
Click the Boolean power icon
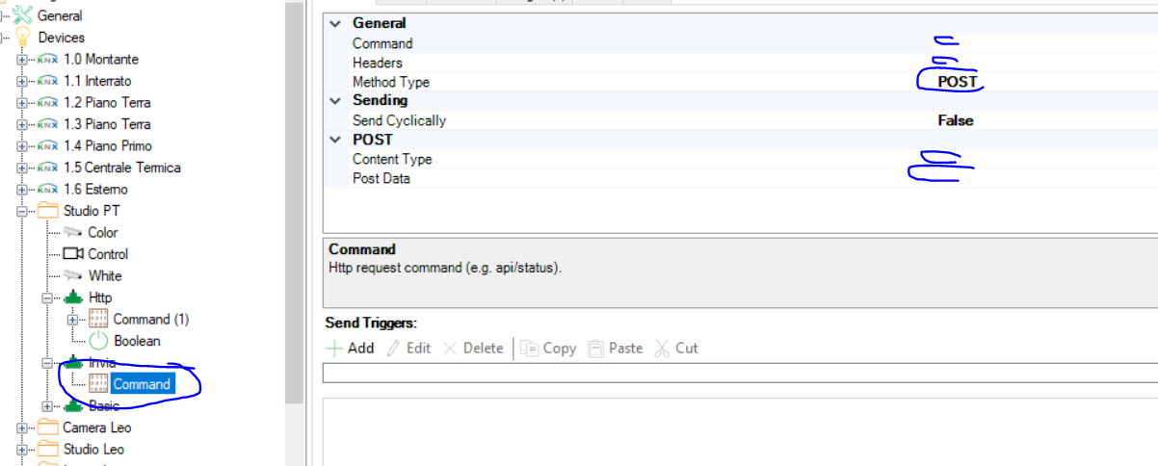tap(99, 341)
